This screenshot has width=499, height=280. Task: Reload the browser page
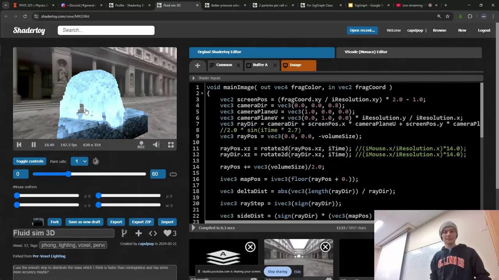(25, 16)
